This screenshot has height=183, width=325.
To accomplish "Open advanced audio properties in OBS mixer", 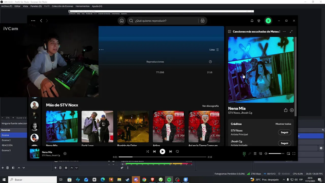I will 122,168.
